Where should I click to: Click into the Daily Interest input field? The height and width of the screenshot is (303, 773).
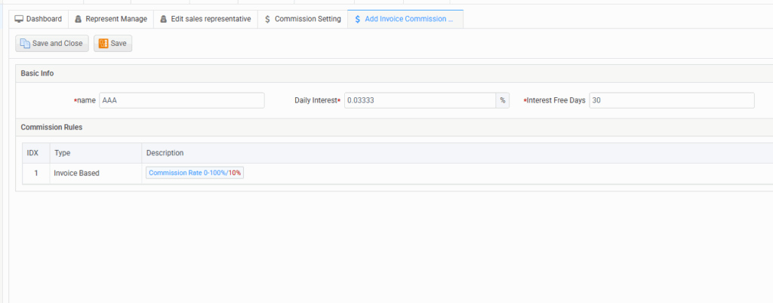[420, 100]
